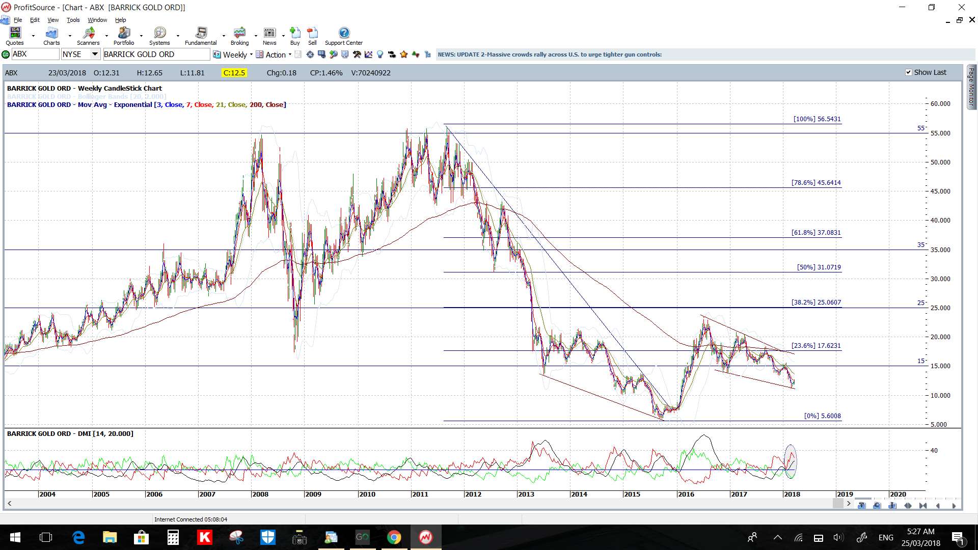Open the Tools menu

(x=73, y=20)
